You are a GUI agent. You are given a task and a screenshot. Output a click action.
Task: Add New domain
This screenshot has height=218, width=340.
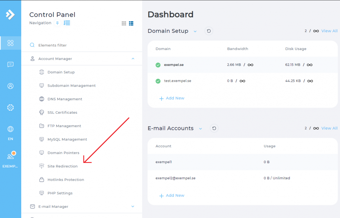coord(172,98)
